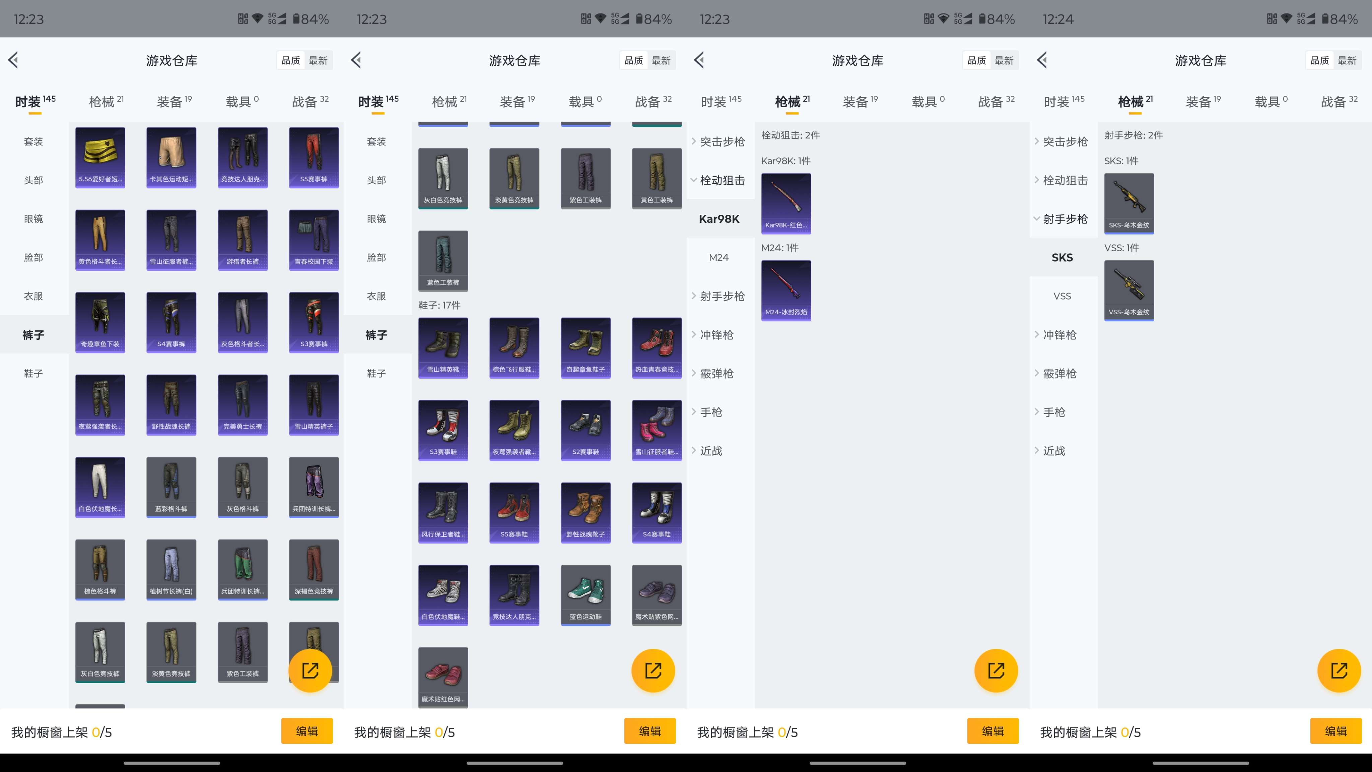Switch to the 枪械 tab on the pants list screen

point(106,101)
